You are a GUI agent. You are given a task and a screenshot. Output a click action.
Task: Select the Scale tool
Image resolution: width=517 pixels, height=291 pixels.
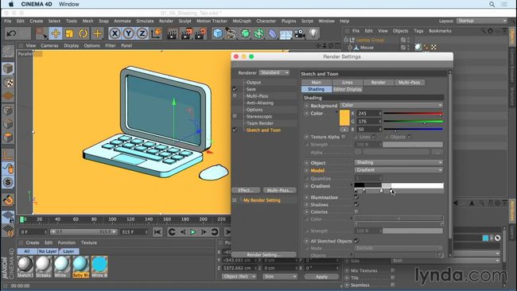[x=69, y=33]
